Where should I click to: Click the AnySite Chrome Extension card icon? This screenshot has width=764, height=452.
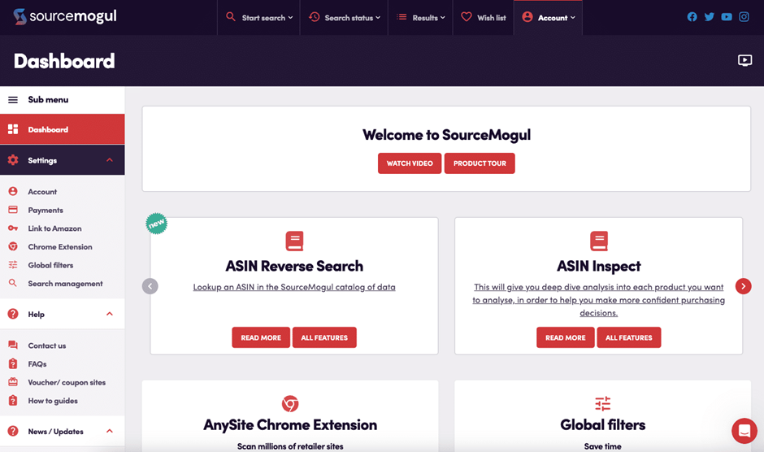click(x=290, y=404)
